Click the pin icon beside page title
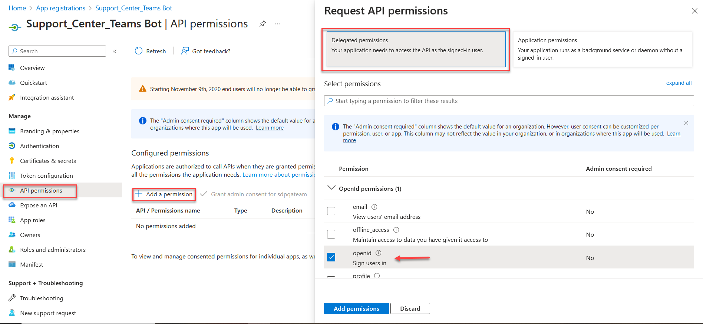 point(263,24)
